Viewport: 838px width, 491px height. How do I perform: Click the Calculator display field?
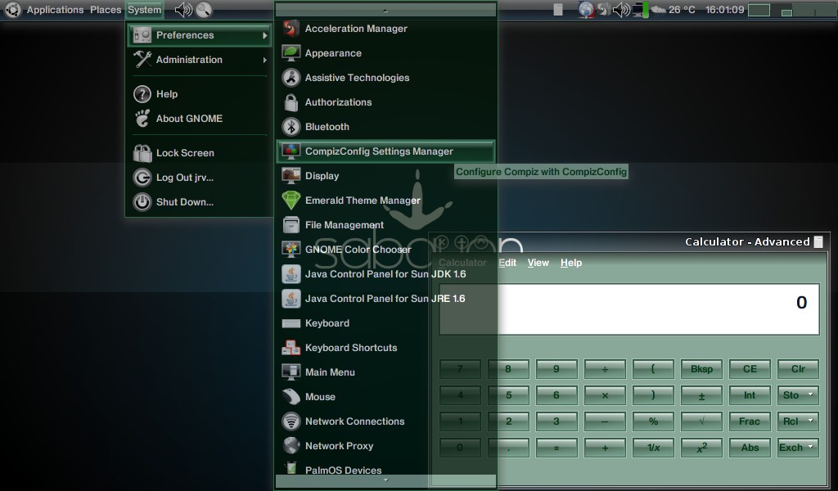[x=629, y=309]
